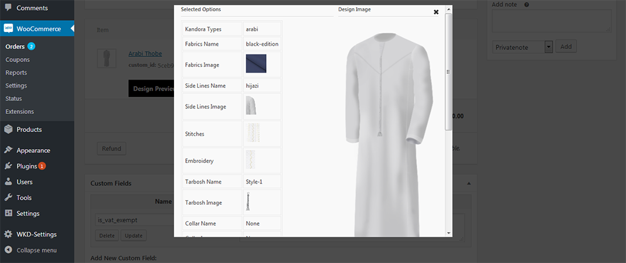Click the Design Preview button
The width and height of the screenshot is (626, 263).
tap(151, 88)
